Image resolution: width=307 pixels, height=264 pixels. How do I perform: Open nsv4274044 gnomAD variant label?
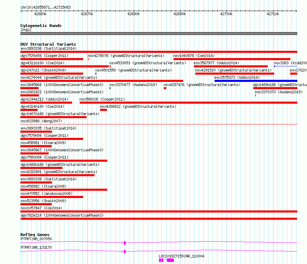(59, 77)
